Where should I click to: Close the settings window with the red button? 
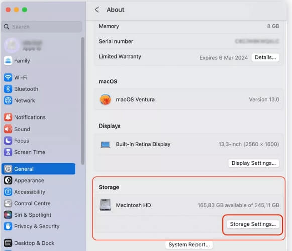point(8,10)
